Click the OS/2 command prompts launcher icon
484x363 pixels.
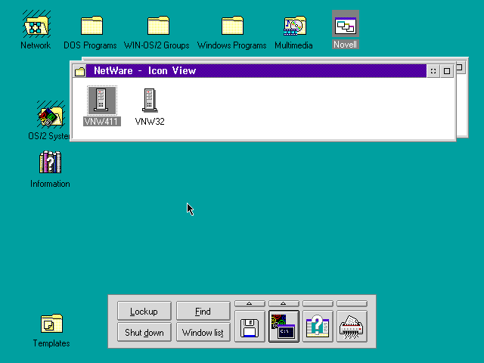click(284, 327)
